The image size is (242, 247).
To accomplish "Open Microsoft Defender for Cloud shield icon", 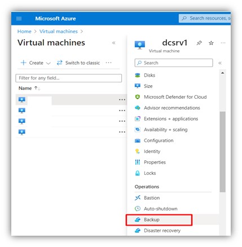I will click(x=138, y=97).
